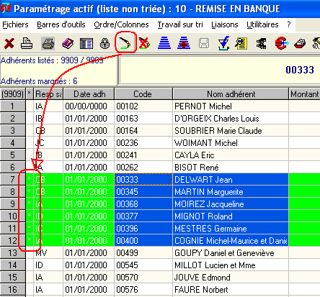This screenshot has width=320, height=297.
Task: Click name cell MESTRES Germaine
Action: 231,229
